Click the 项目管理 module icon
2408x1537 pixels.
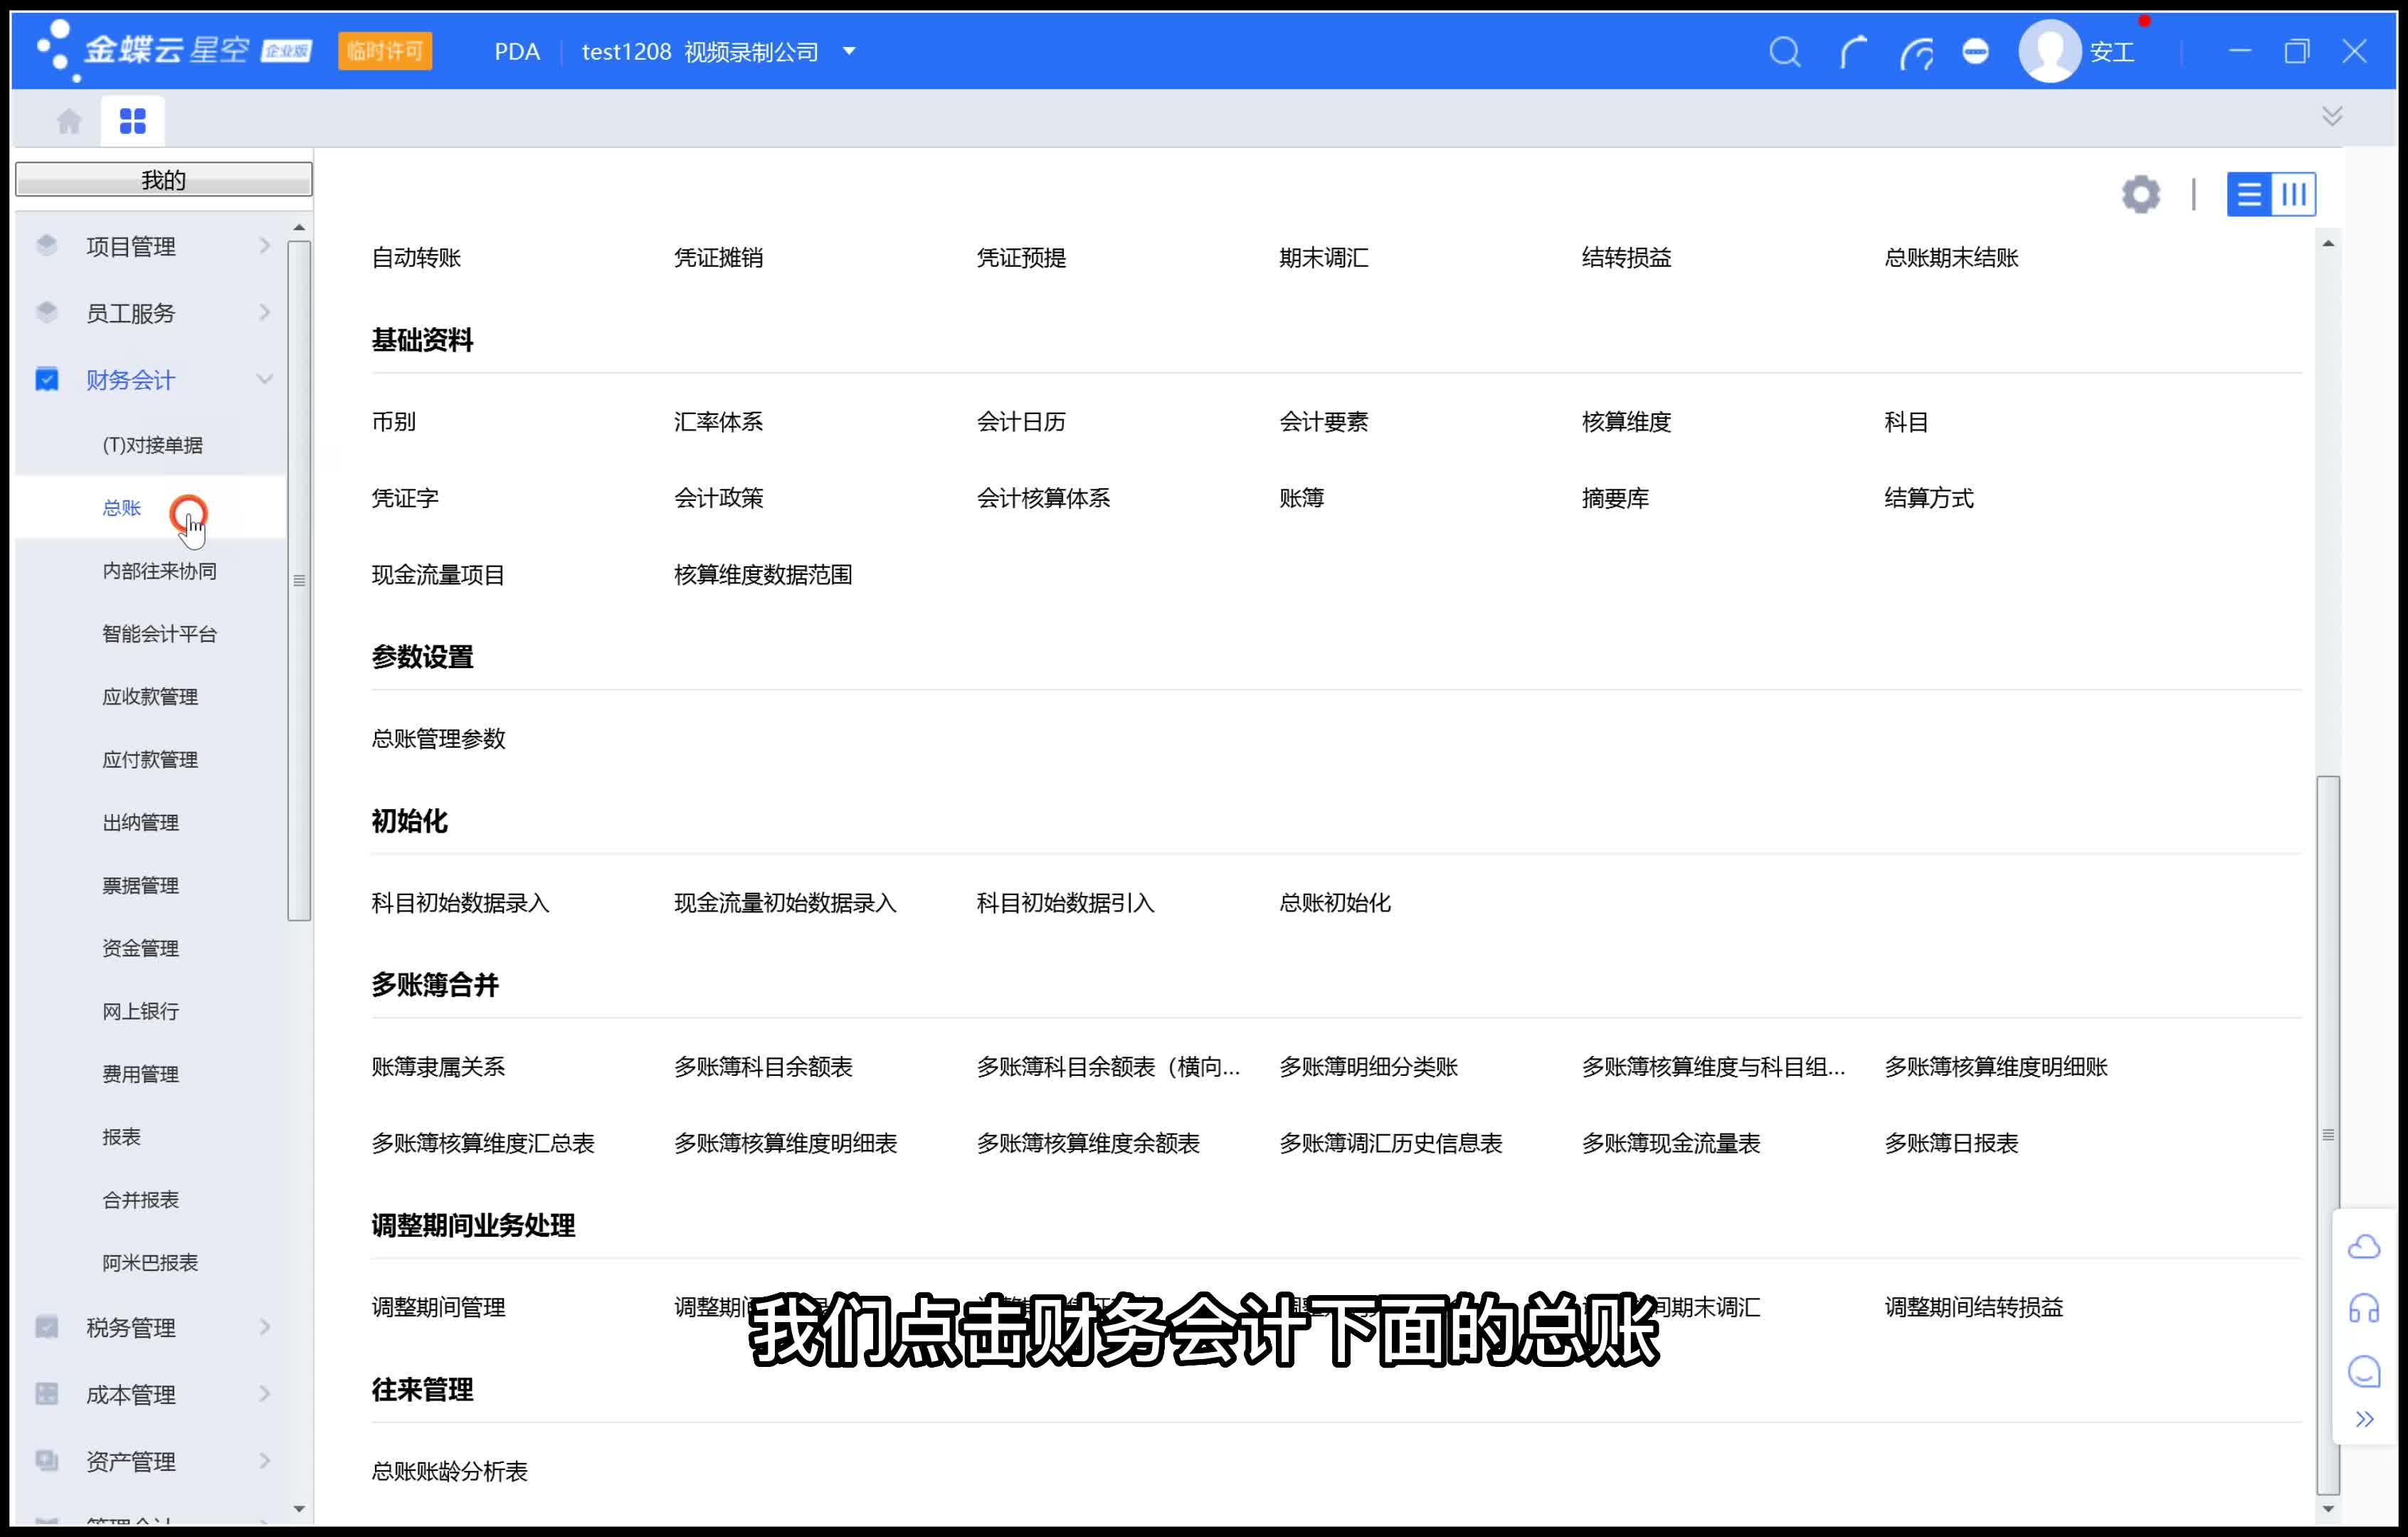coord(47,245)
